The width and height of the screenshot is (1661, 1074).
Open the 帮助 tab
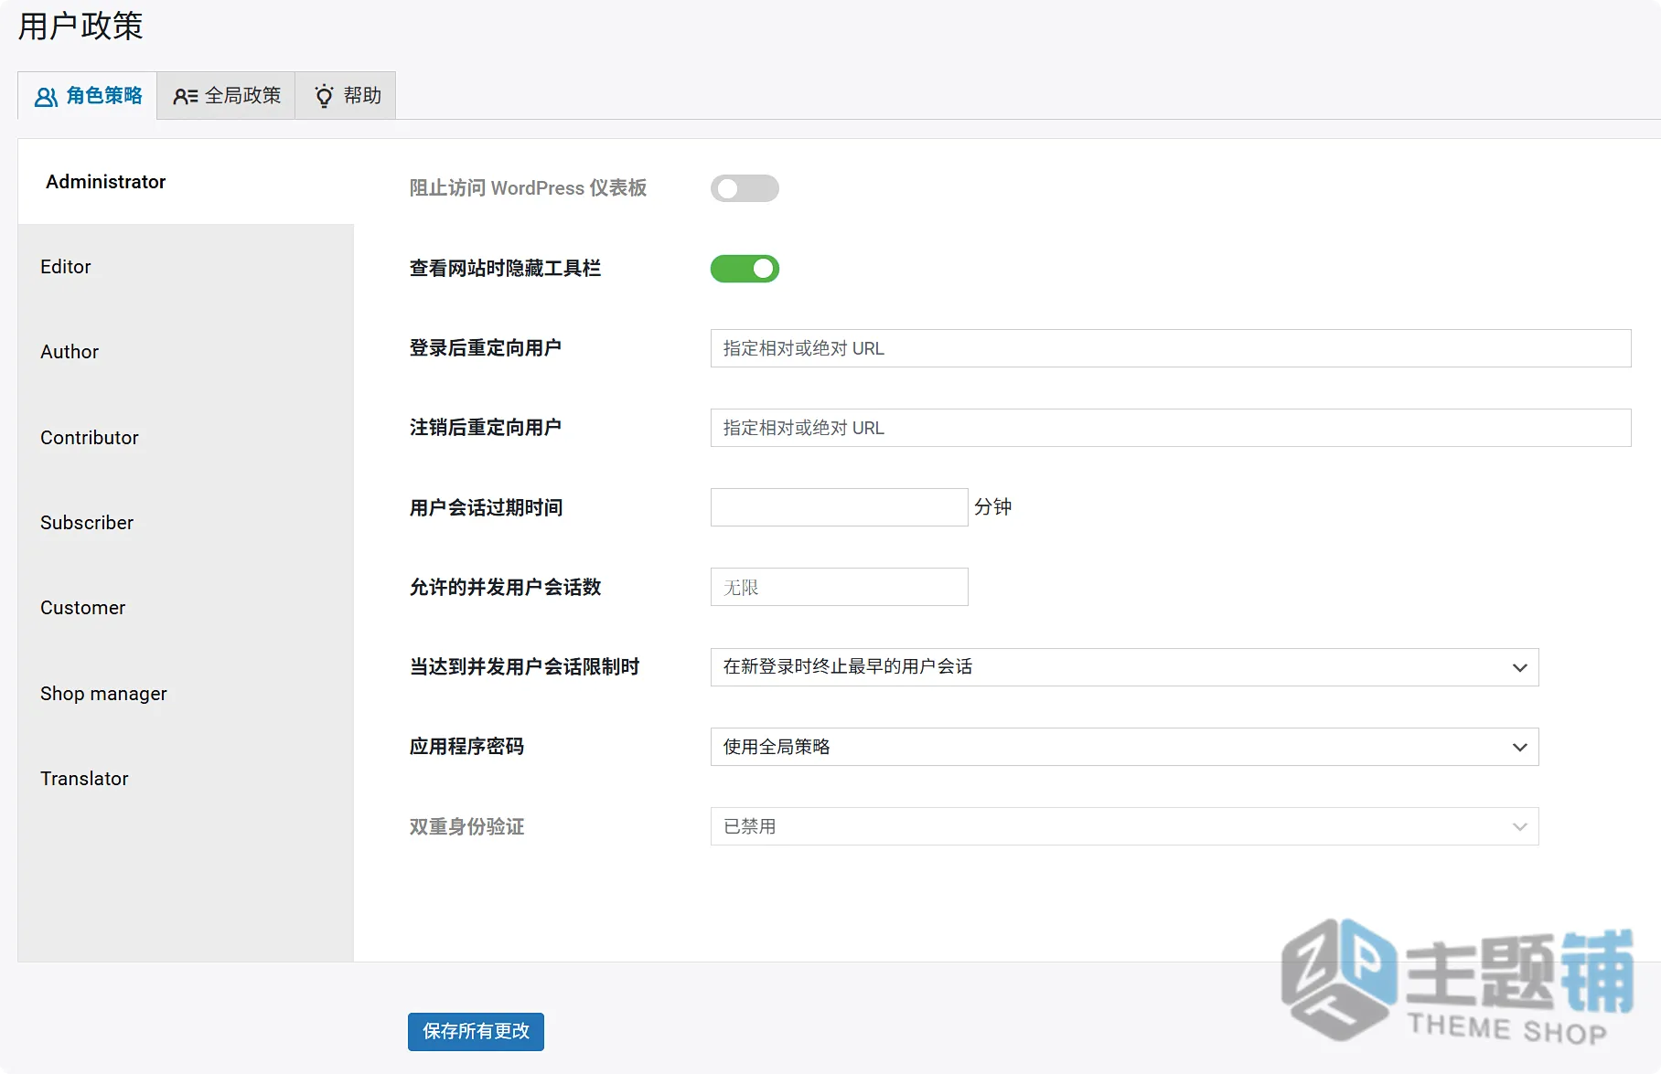click(347, 96)
